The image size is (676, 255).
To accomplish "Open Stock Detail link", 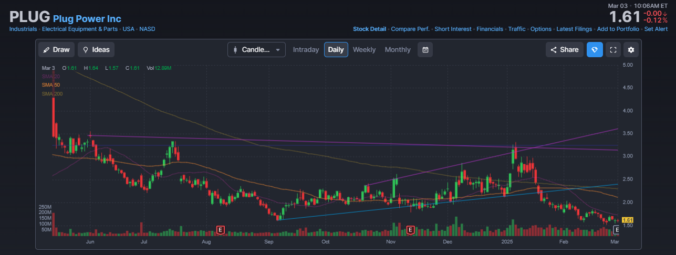I will 369,29.
